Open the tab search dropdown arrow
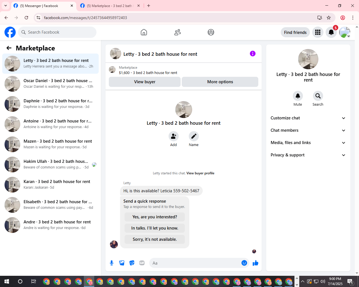 point(6,6)
